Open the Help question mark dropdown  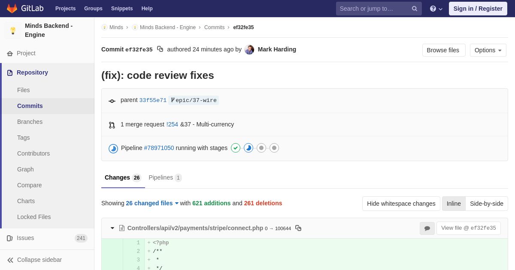(436, 9)
